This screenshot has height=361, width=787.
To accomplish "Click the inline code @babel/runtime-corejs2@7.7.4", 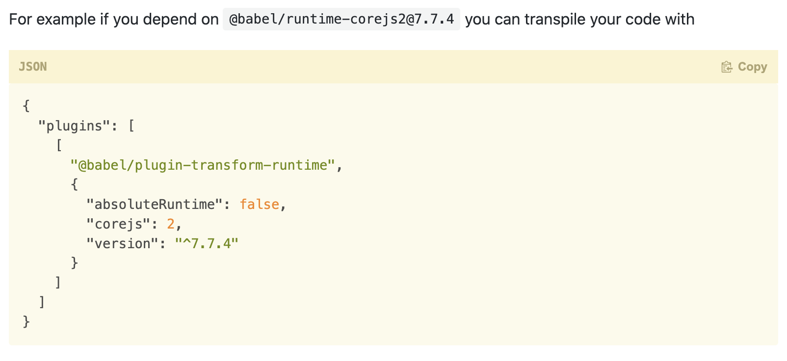I will coord(341,19).
